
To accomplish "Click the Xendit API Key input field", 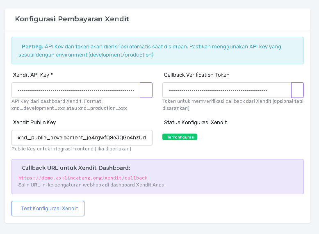I will pyautogui.click(x=76, y=90).
